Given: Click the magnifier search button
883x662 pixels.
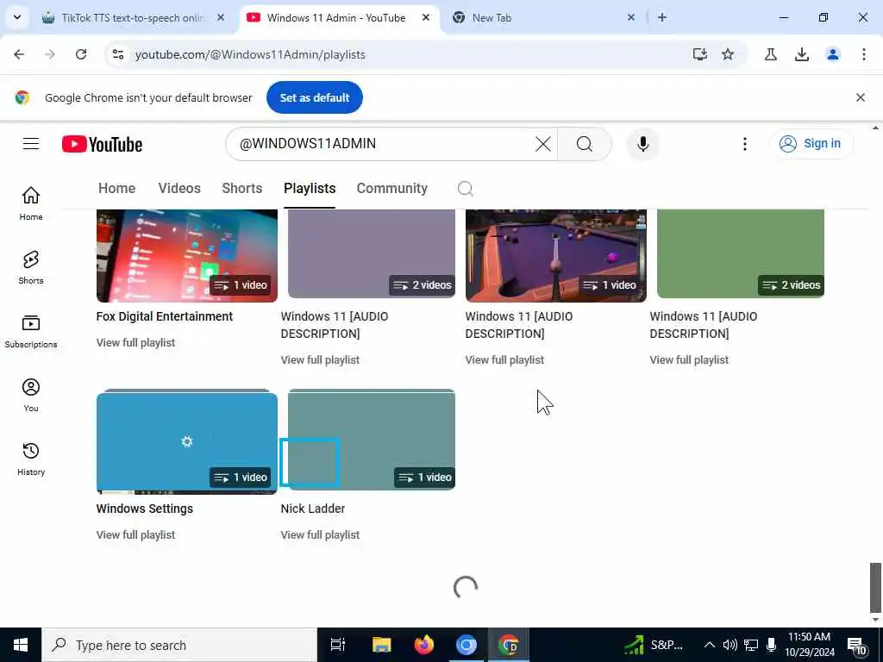Looking at the screenshot, I should tap(585, 144).
